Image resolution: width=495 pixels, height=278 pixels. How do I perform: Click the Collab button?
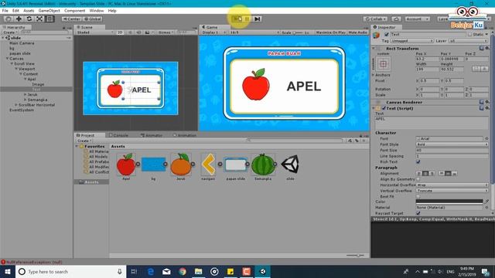375,19
